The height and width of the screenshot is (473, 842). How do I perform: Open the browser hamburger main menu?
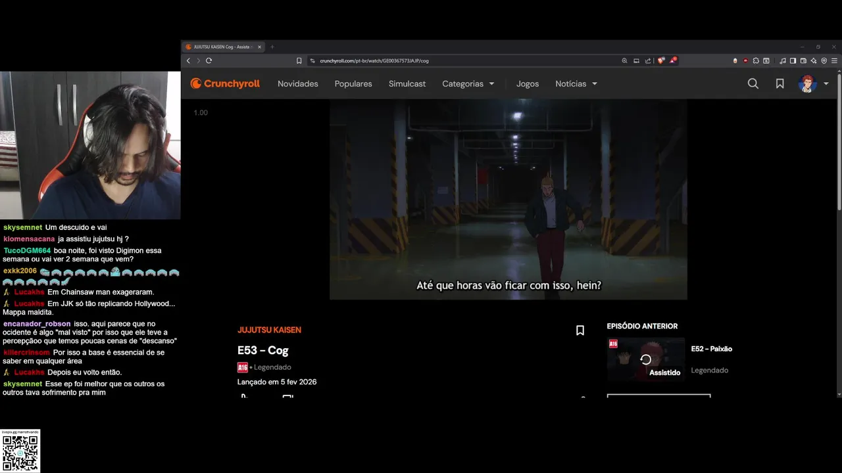(x=834, y=60)
